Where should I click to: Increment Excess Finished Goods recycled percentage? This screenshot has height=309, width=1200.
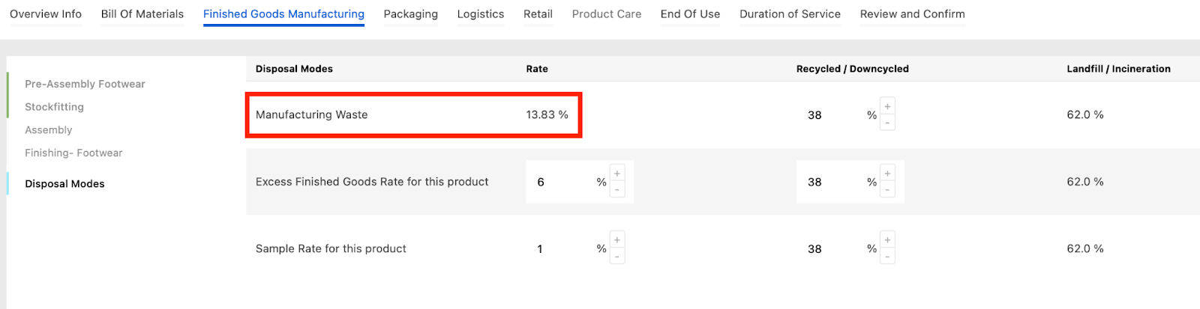click(x=887, y=174)
